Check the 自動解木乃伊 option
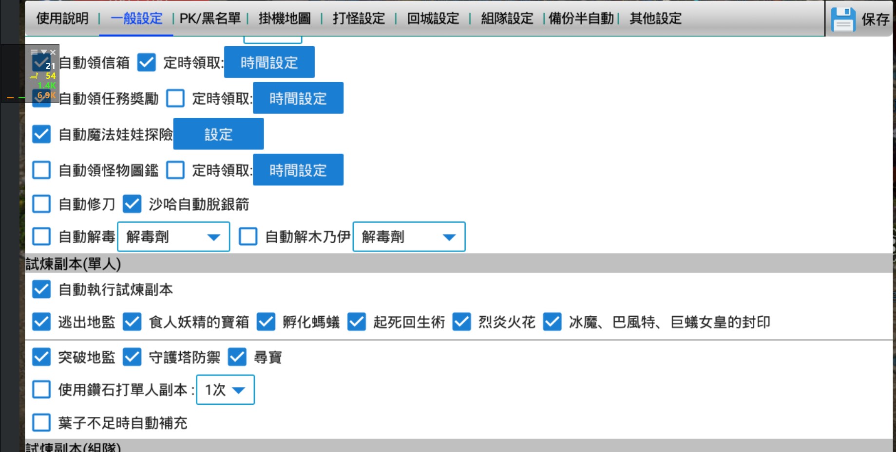The width and height of the screenshot is (896, 452). tap(248, 236)
